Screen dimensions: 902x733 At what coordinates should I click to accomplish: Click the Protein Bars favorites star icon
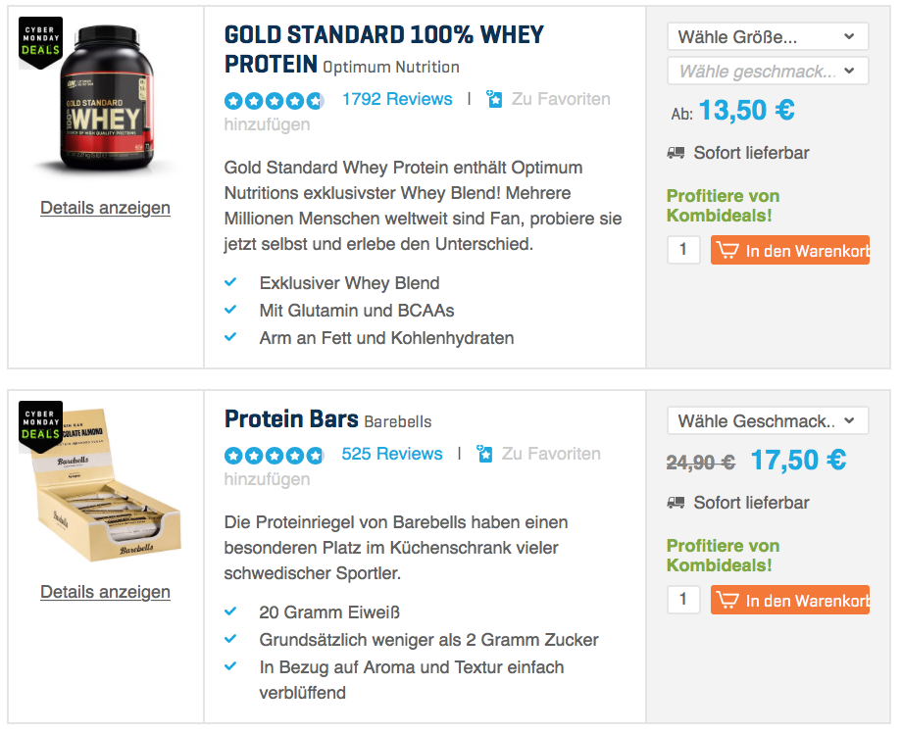[484, 454]
